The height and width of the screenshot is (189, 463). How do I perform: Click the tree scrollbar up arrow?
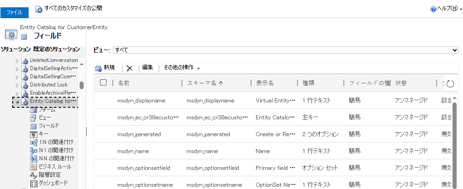coord(82,64)
